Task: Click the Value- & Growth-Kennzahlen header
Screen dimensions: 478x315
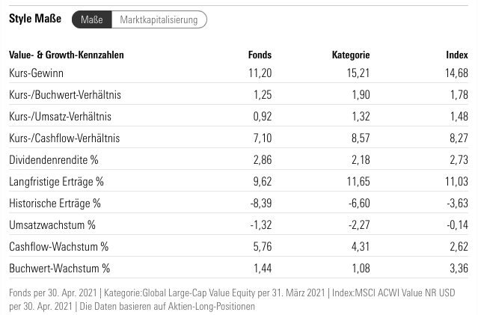Action: click(x=67, y=55)
